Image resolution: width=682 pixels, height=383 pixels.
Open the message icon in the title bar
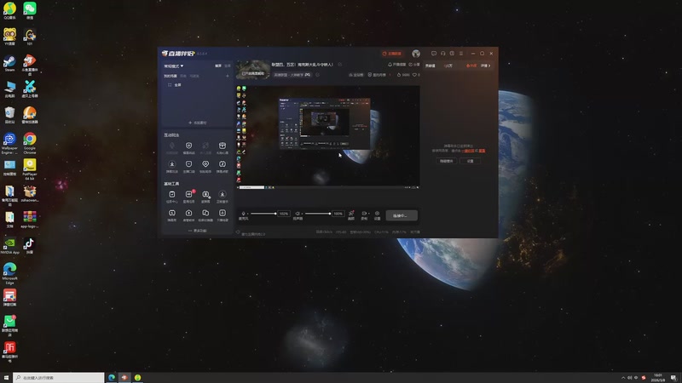434,54
